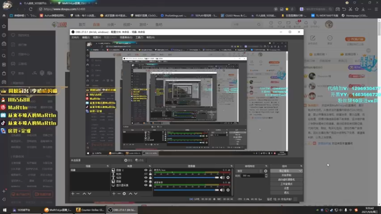Click the browser sidebar search icon

(x=4, y=56)
